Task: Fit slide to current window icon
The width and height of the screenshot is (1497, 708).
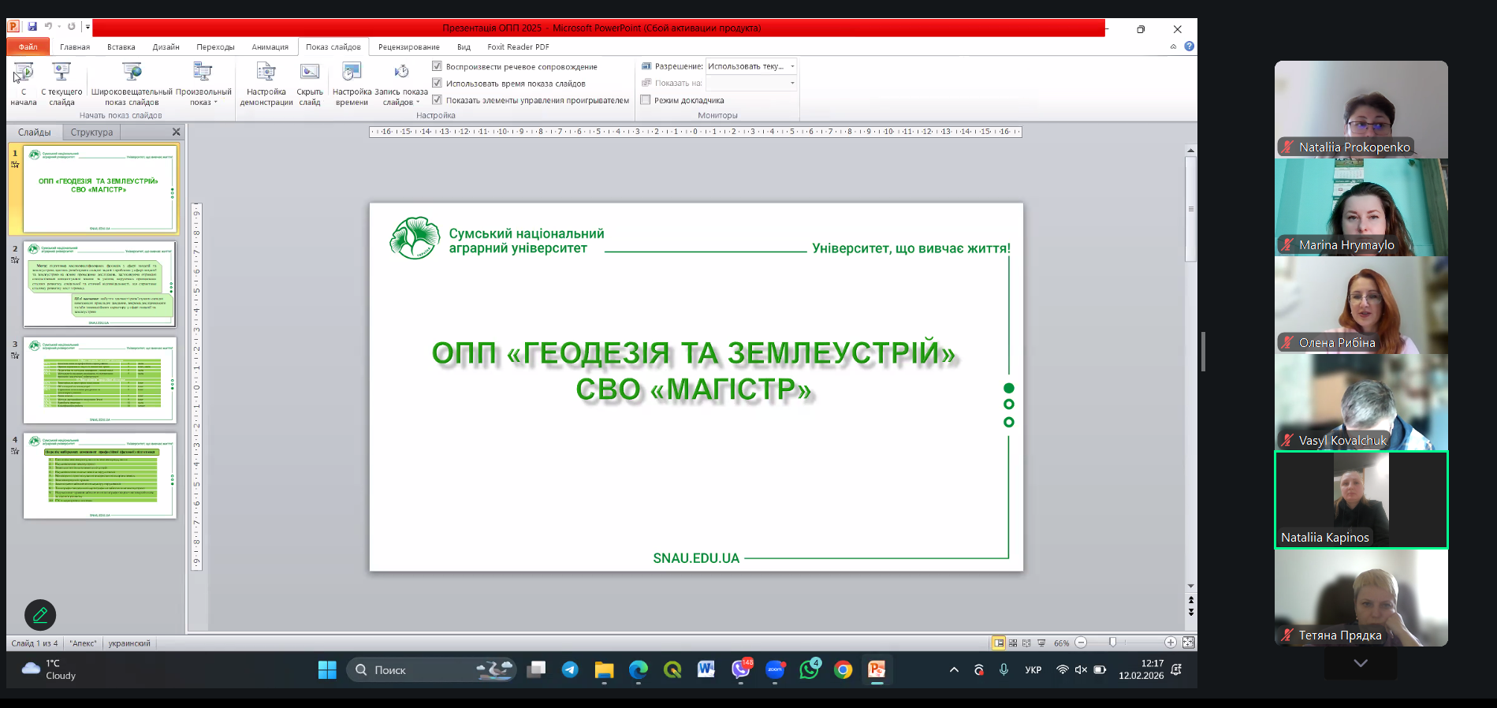Action: (1189, 643)
